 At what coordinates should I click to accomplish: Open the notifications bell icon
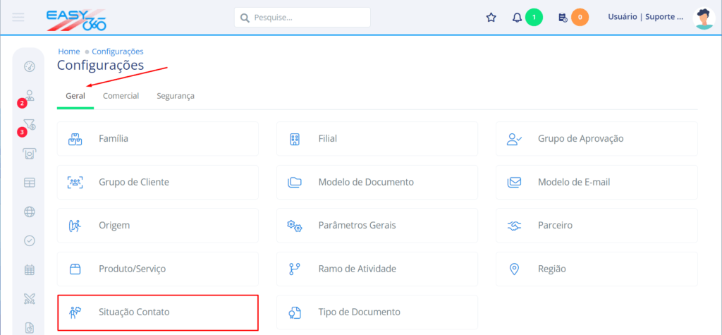[x=517, y=18]
